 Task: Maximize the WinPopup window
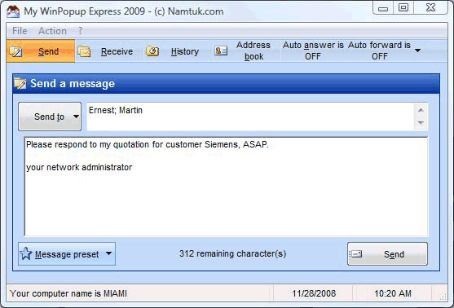tap(403, 8)
